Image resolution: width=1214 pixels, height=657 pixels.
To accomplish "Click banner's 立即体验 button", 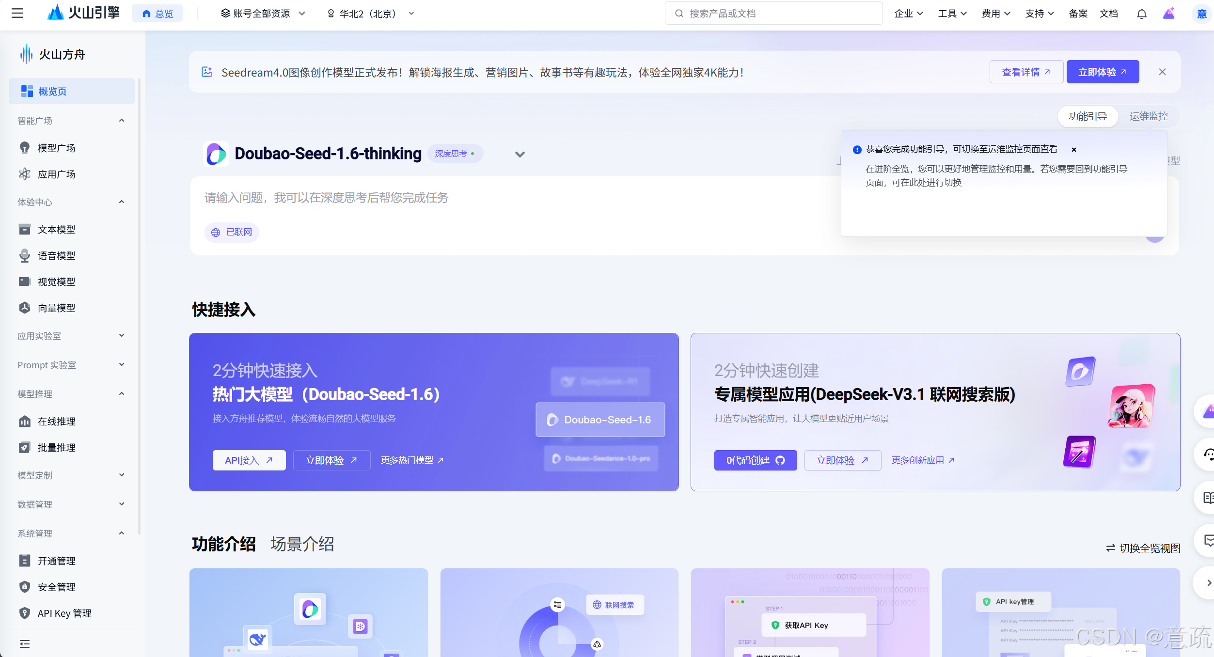I will coord(1102,72).
